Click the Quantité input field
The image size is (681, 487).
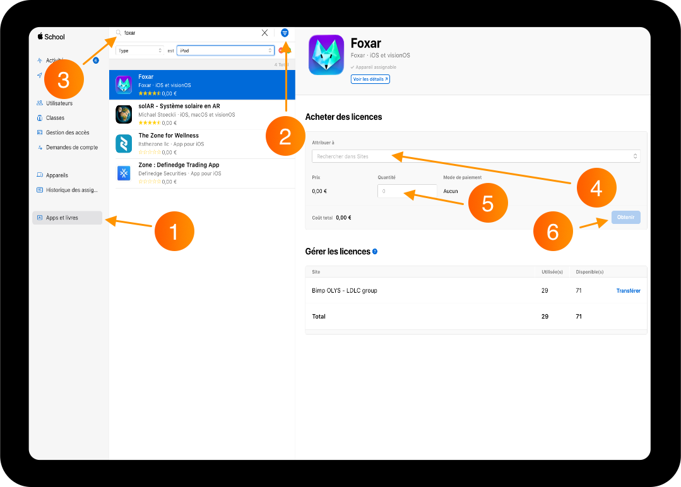[x=407, y=191]
